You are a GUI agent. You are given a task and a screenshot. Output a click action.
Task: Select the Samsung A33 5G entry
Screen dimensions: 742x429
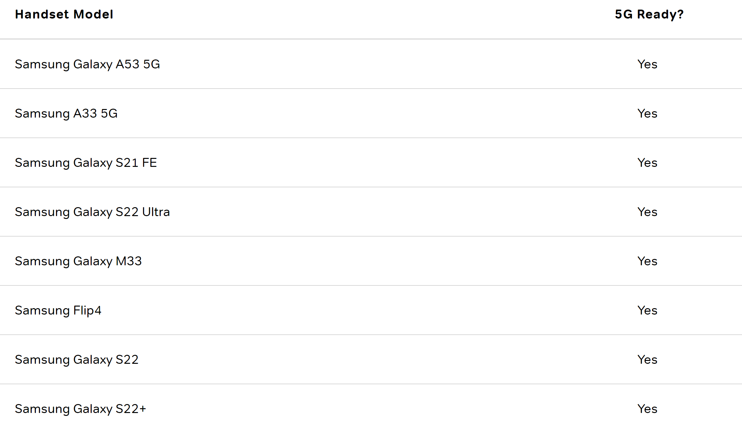tap(66, 113)
